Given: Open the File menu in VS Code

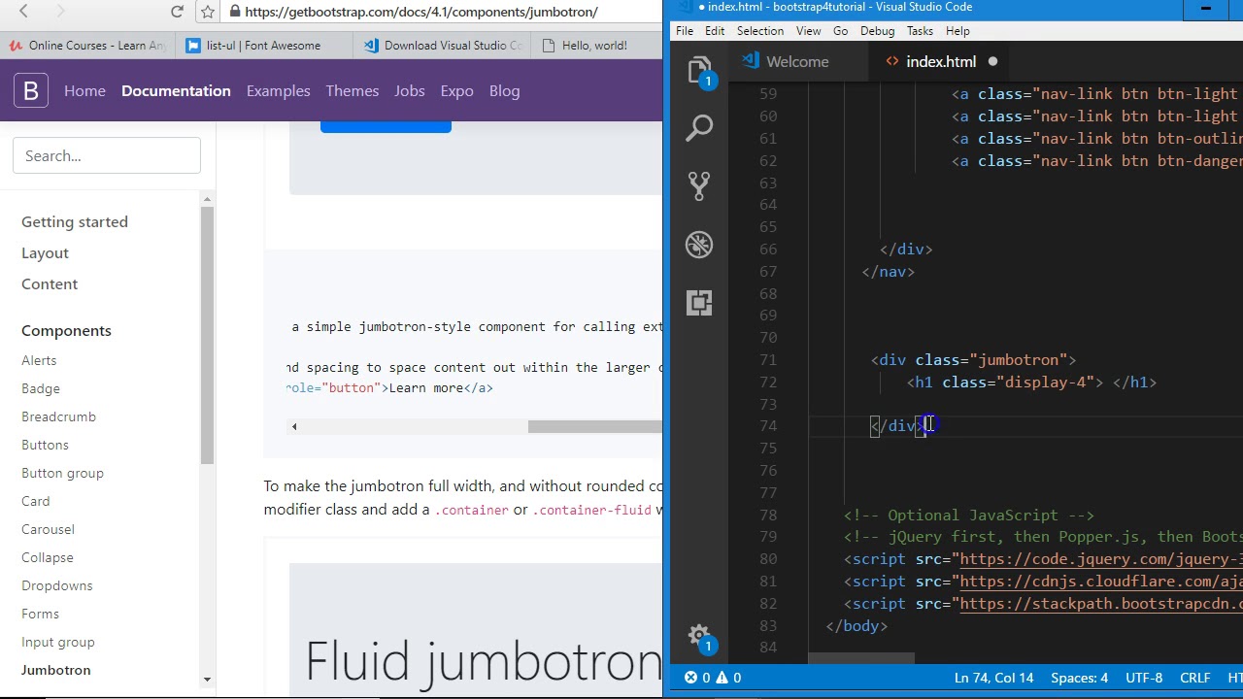Looking at the screenshot, I should (x=685, y=31).
